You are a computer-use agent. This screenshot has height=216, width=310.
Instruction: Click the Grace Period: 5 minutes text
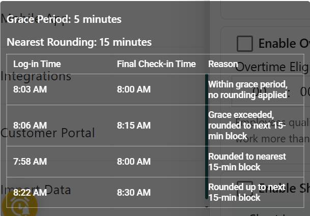pos(64,20)
